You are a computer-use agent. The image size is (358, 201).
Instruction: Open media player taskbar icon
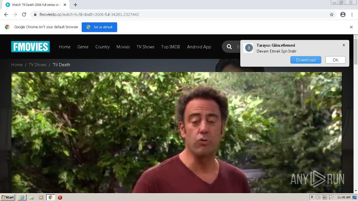pos(41,197)
